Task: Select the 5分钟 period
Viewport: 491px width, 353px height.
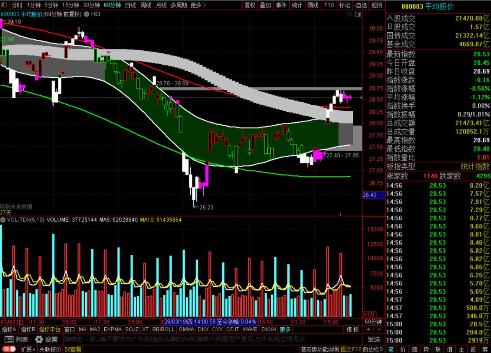Action: pos(51,5)
